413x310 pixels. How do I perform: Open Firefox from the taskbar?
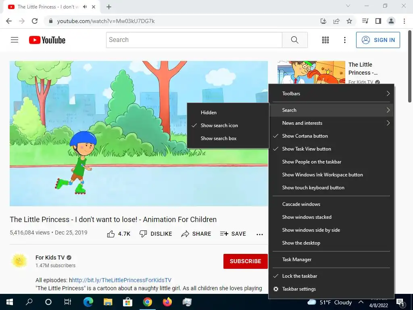pyautogui.click(x=167, y=302)
